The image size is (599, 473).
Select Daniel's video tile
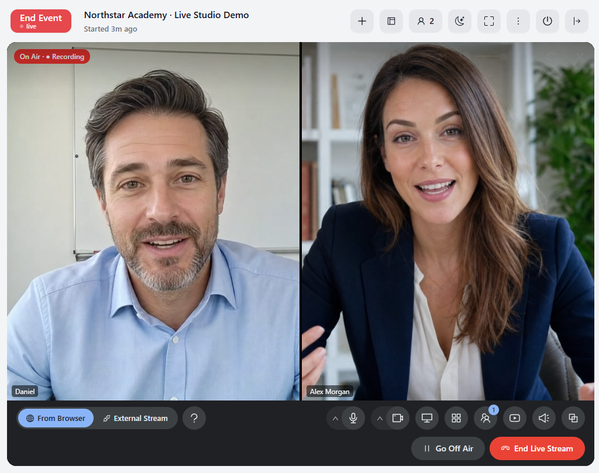[x=153, y=222]
